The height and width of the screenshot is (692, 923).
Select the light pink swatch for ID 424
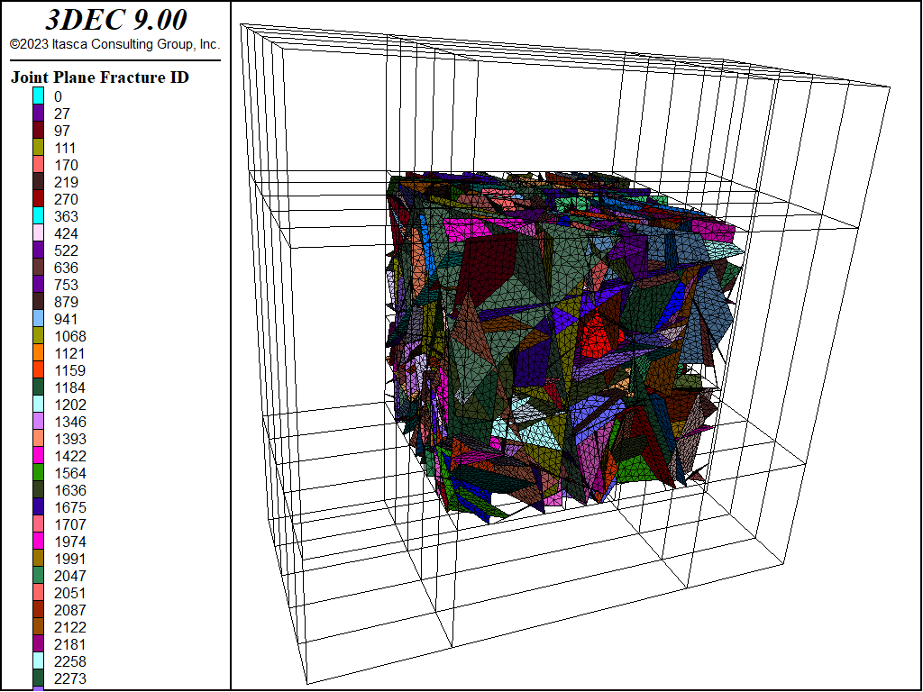(39, 233)
